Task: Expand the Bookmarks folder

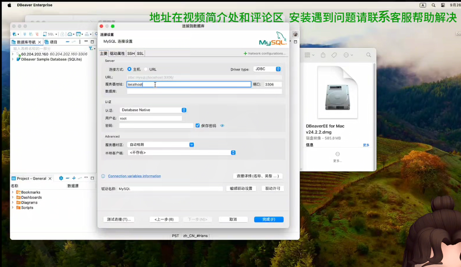Action: pos(13,192)
